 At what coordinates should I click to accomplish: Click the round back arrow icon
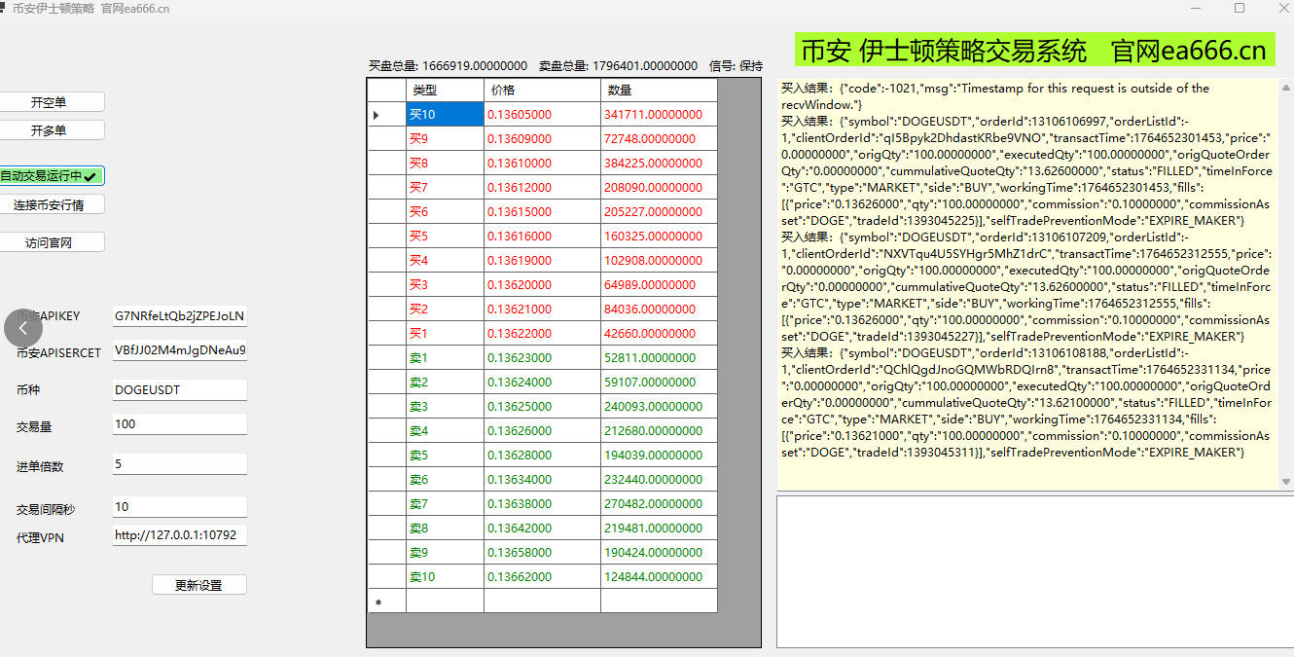pyautogui.click(x=23, y=328)
